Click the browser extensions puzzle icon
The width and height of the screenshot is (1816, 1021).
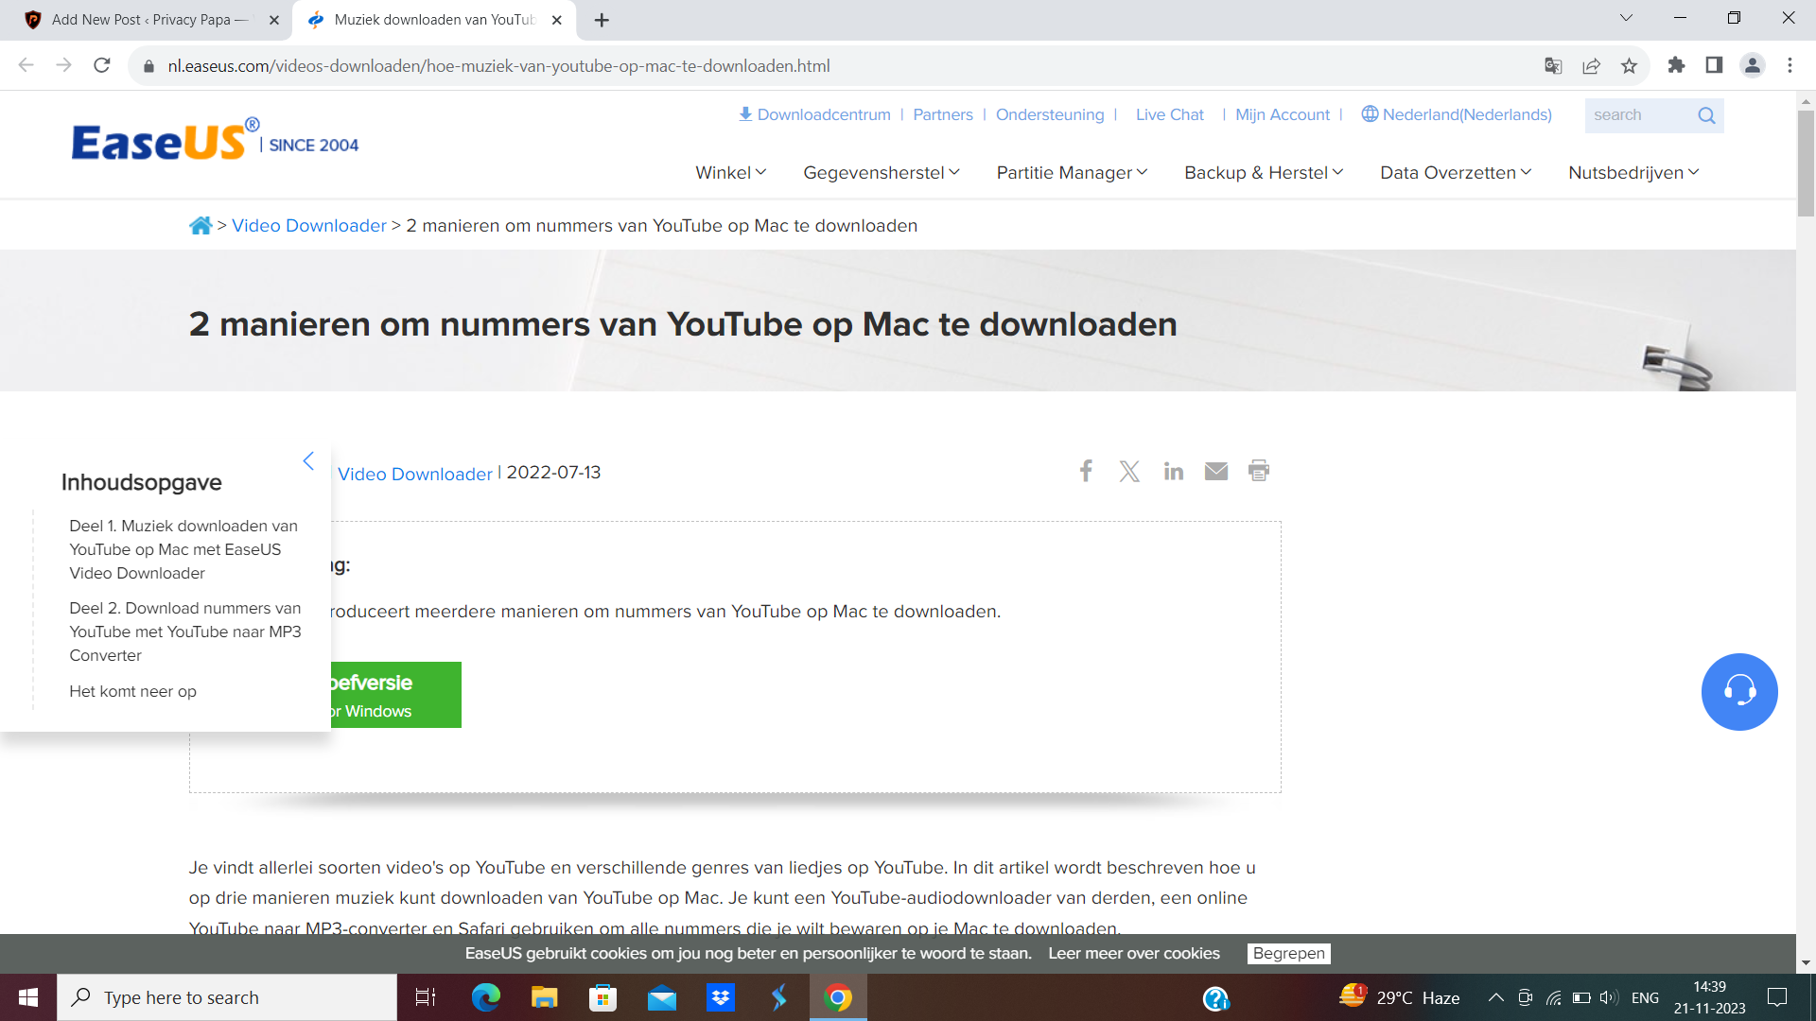point(1676,65)
